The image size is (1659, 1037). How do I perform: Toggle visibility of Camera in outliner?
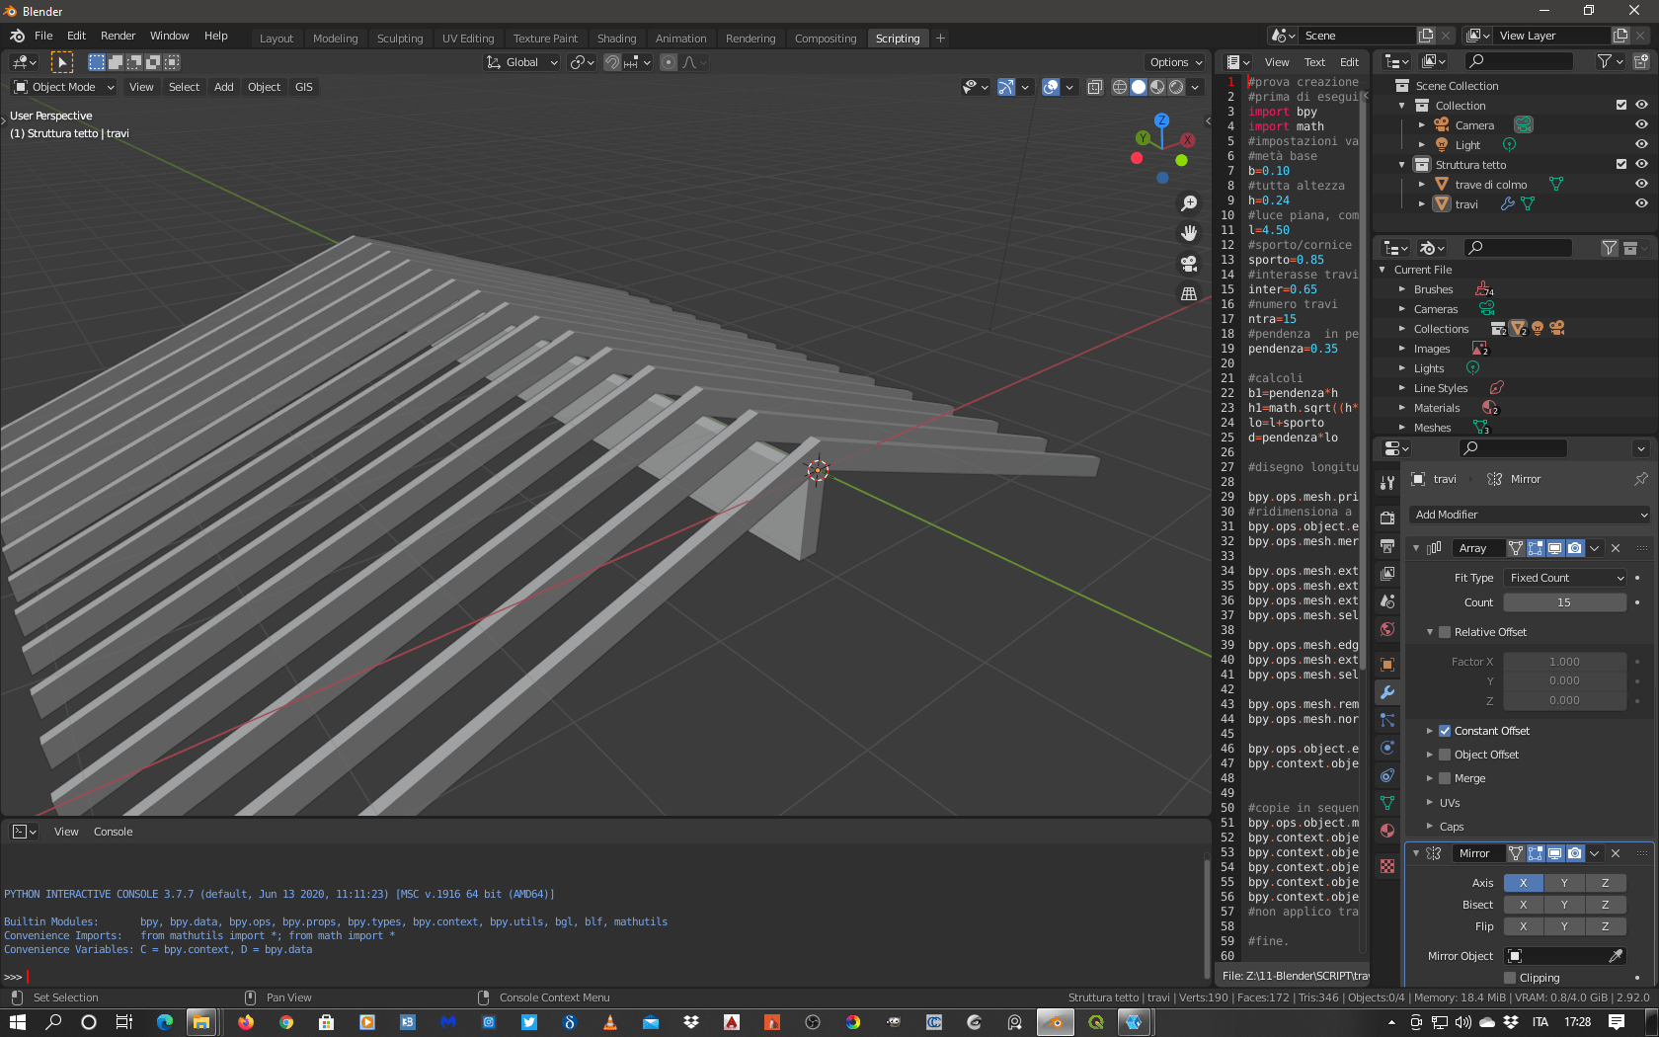(x=1641, y=124)
